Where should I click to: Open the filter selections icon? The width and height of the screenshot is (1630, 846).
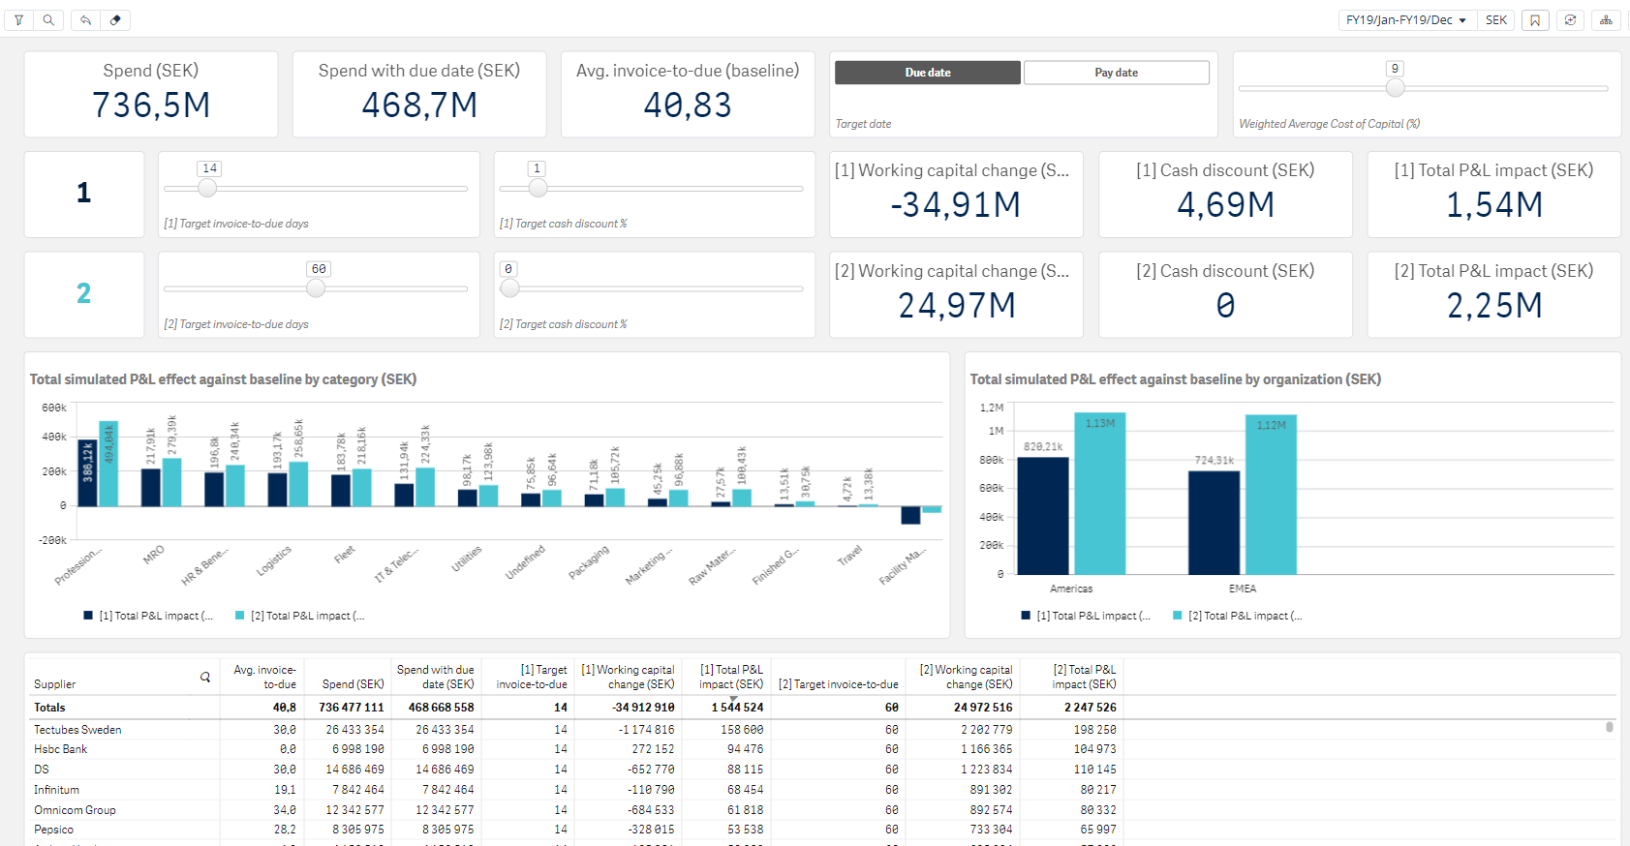19,20
